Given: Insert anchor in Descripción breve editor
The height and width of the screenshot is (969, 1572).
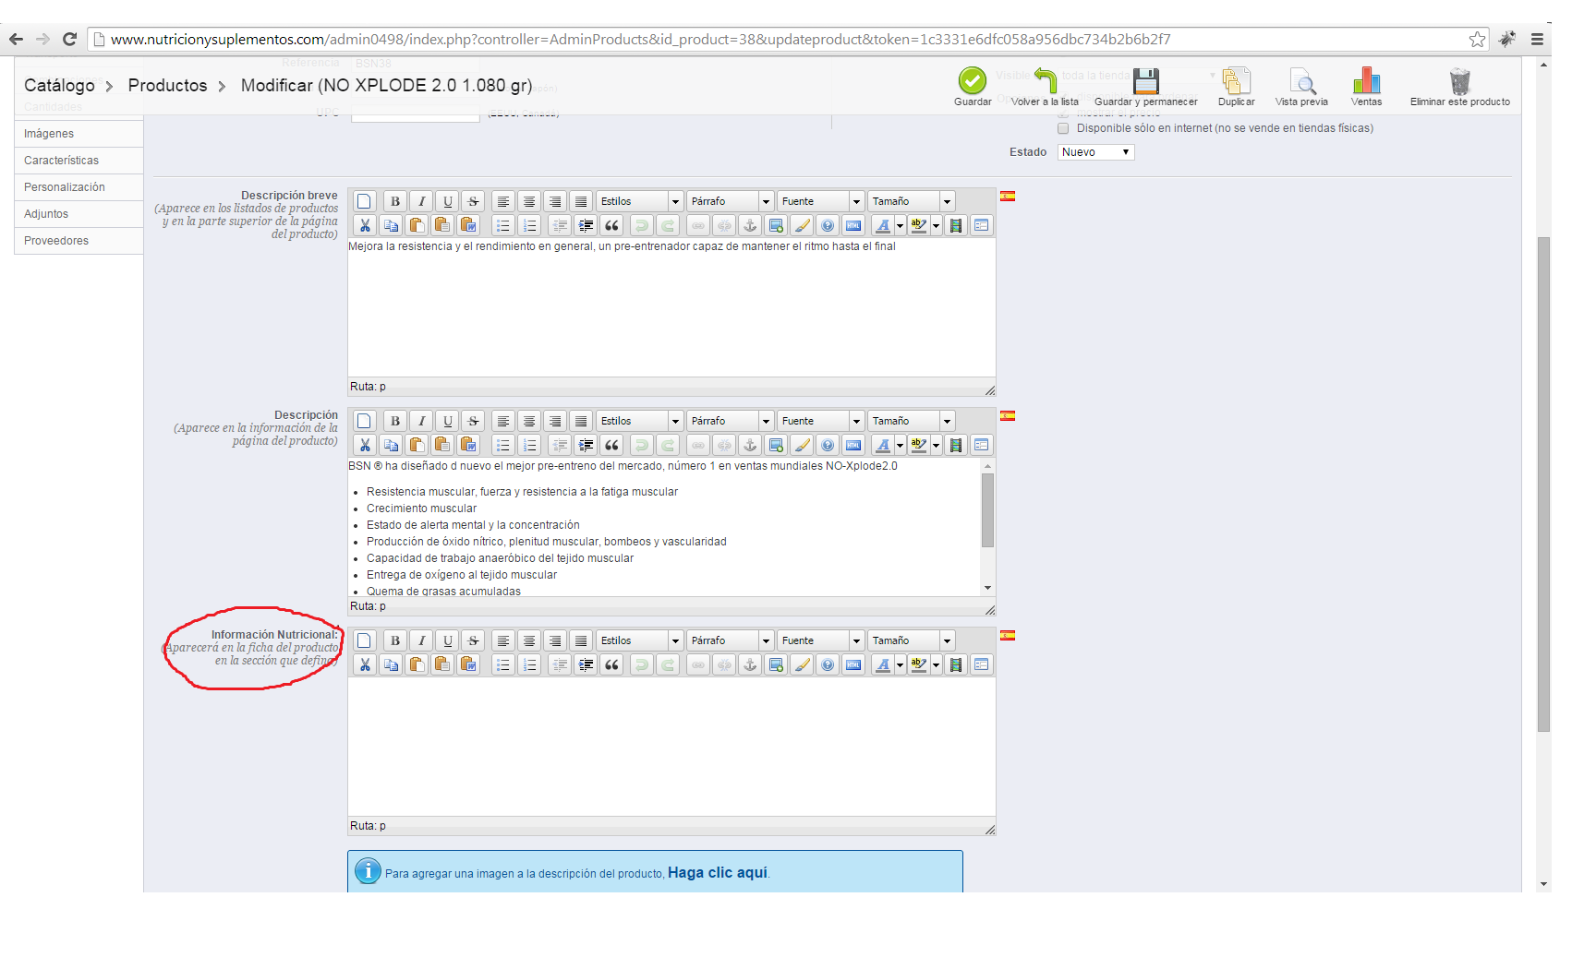Looking at the screenshot, I should (x=750, y=225).
